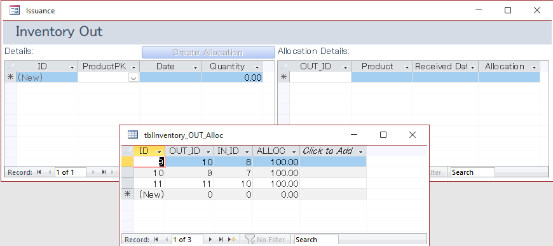The height and width of the screenshot is (246, 553).
Task: Go to previous record in tblInventory_OUT_Alloc navigator
Action: [166, 240]
